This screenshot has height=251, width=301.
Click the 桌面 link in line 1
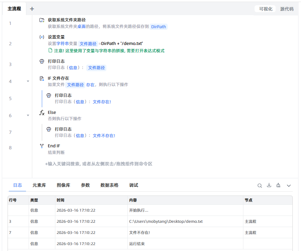[82, 27]
